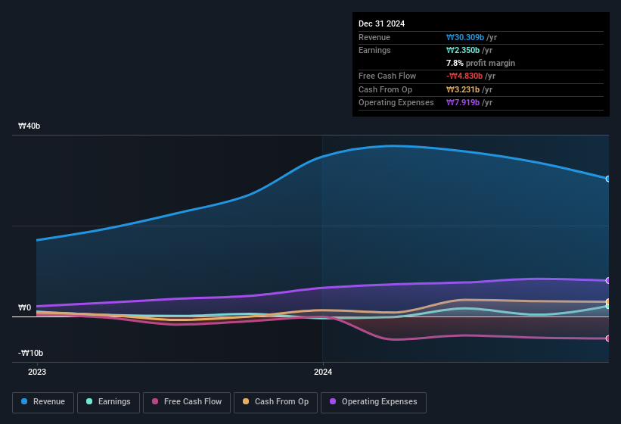Screen dimensions: 621x424
Task: Toggle the Earnings legend button
Action: tap(108, 402)
